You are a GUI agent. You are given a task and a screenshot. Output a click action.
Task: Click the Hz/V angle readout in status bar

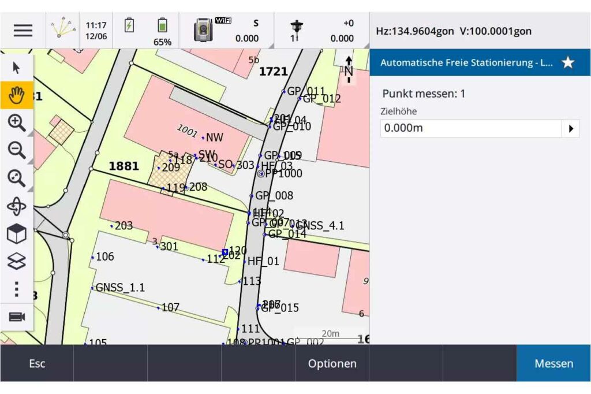[454, 31]
